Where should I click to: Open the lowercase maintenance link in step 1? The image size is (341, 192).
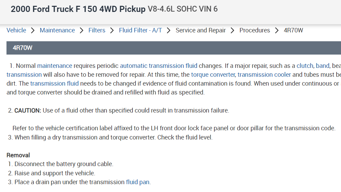tap(55, 66)
